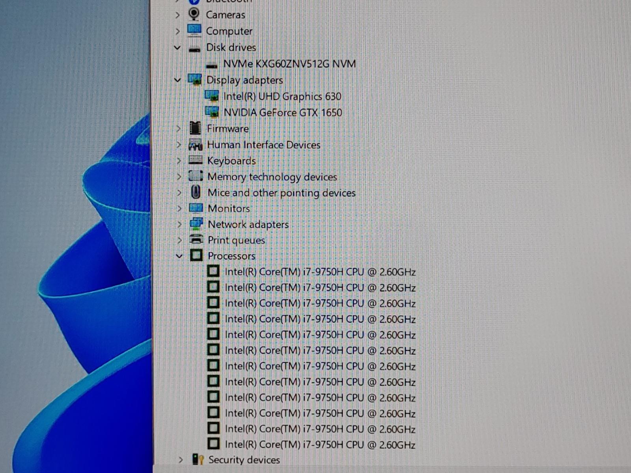Click the Mice and pointing devices icon
The height and width of the screenshot is (473, 631).
pyautogui.click(x=196, y=192)
